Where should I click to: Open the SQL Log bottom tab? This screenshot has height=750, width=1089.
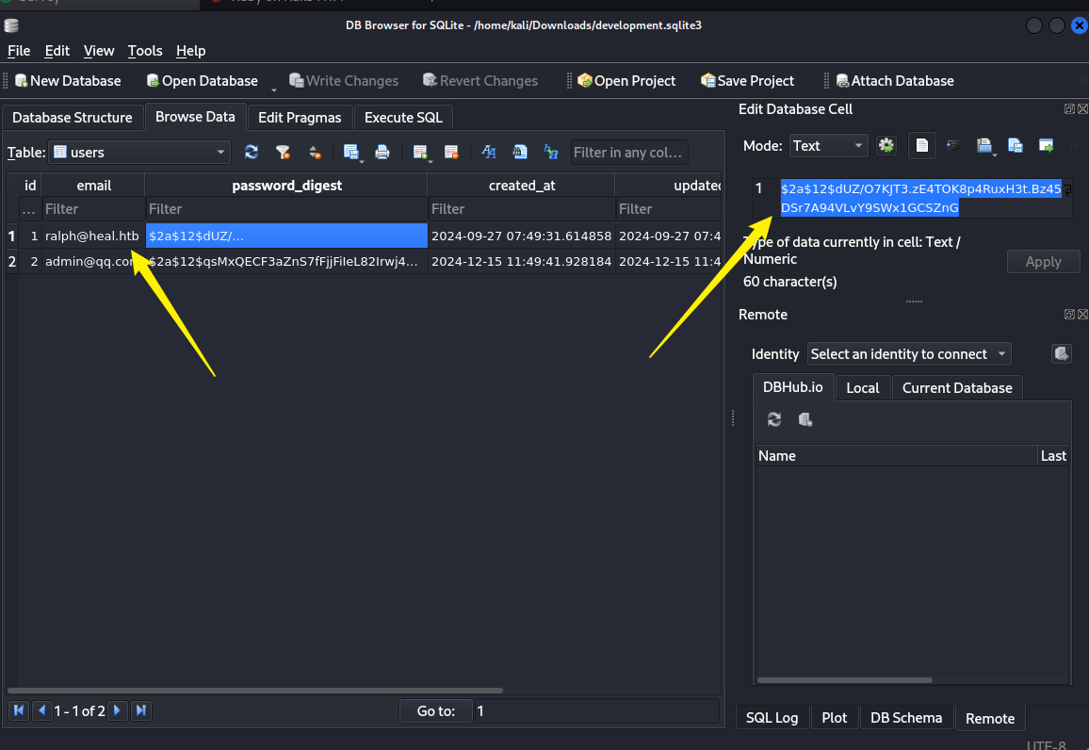tap(772, 717)
